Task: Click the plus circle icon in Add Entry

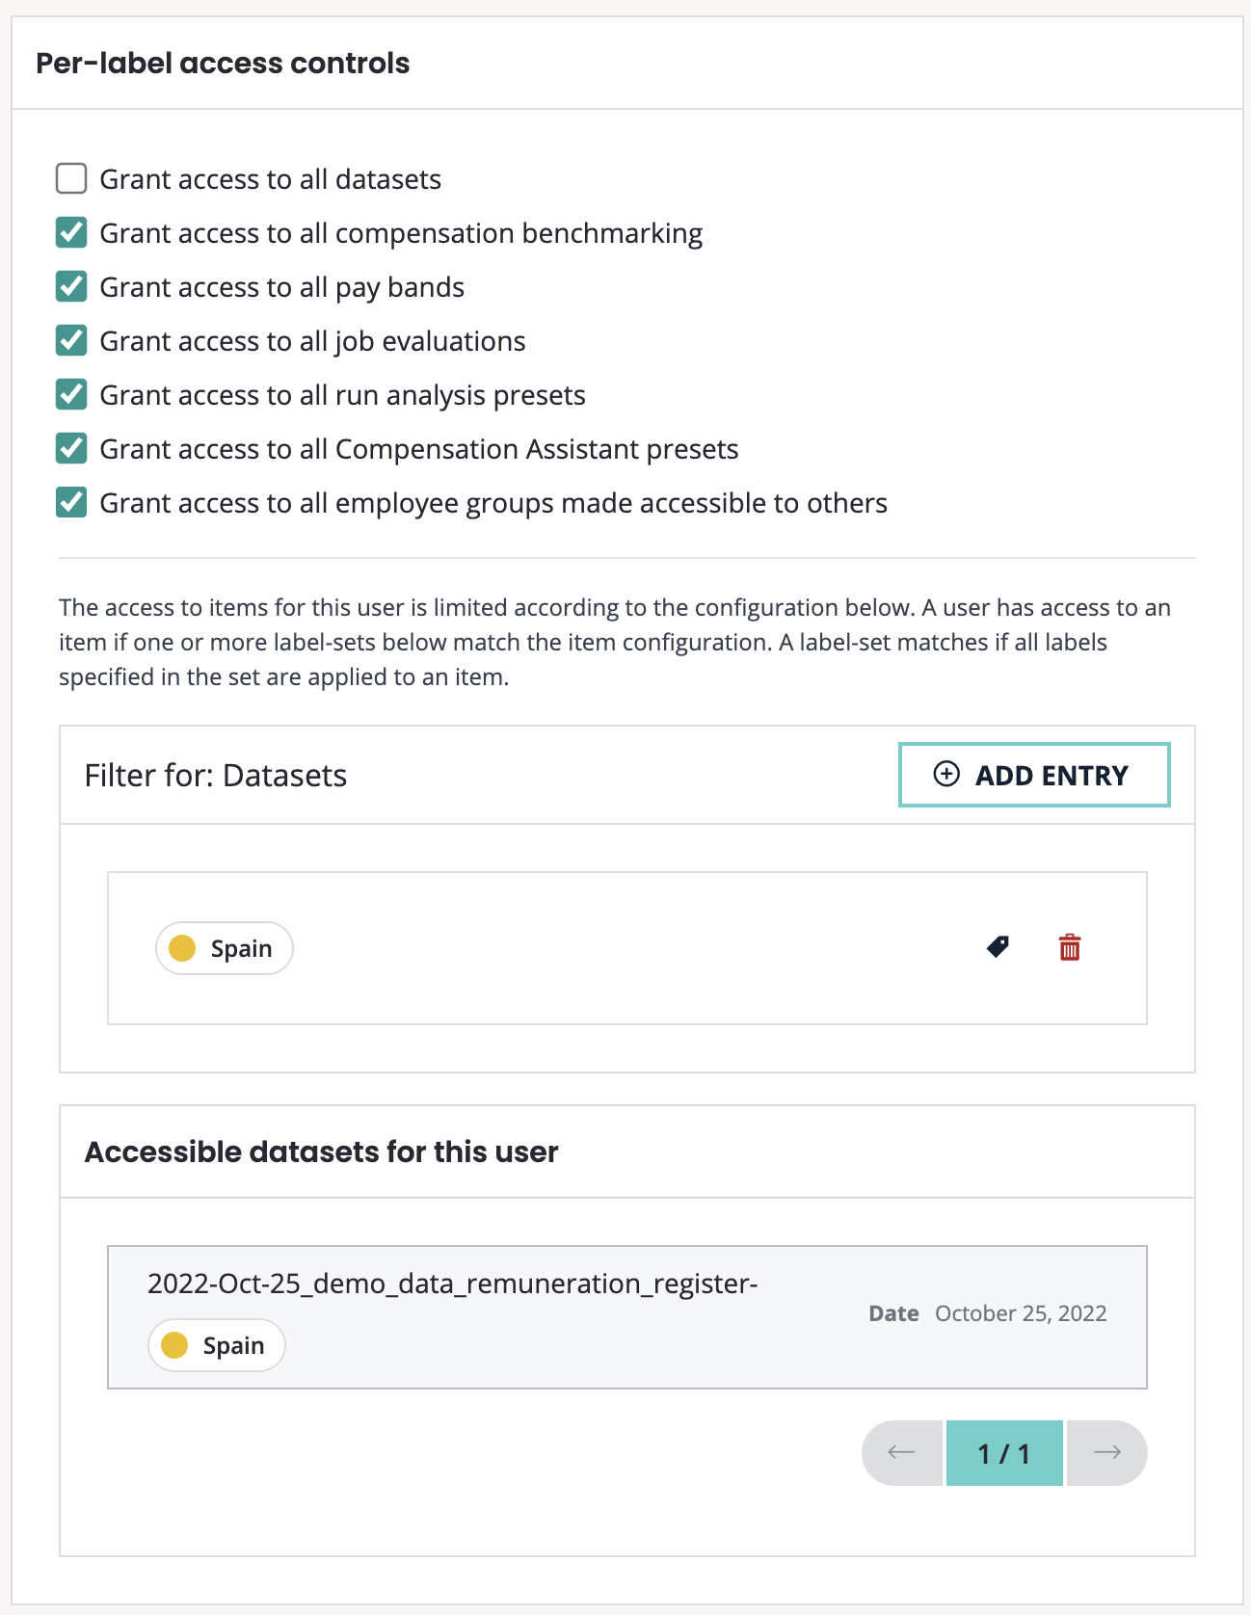Action: pyautogui.click(x=946, y=774)
